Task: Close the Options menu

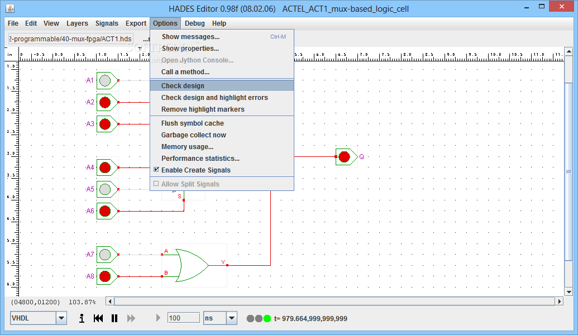Action: click(165, 23)
